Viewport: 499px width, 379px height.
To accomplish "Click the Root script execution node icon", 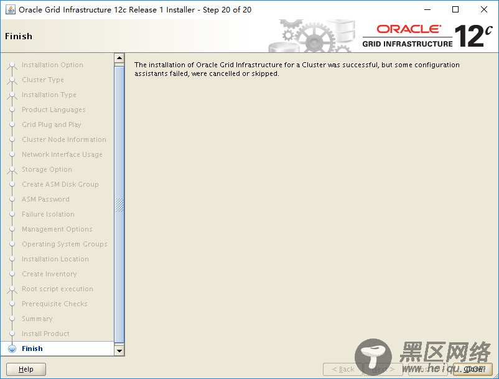I will [12, 290].
